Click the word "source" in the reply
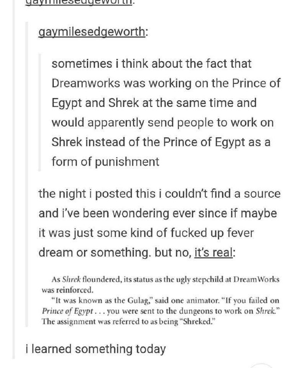The width and height of the screenshot is (294, 368). (x=262, y=194)
